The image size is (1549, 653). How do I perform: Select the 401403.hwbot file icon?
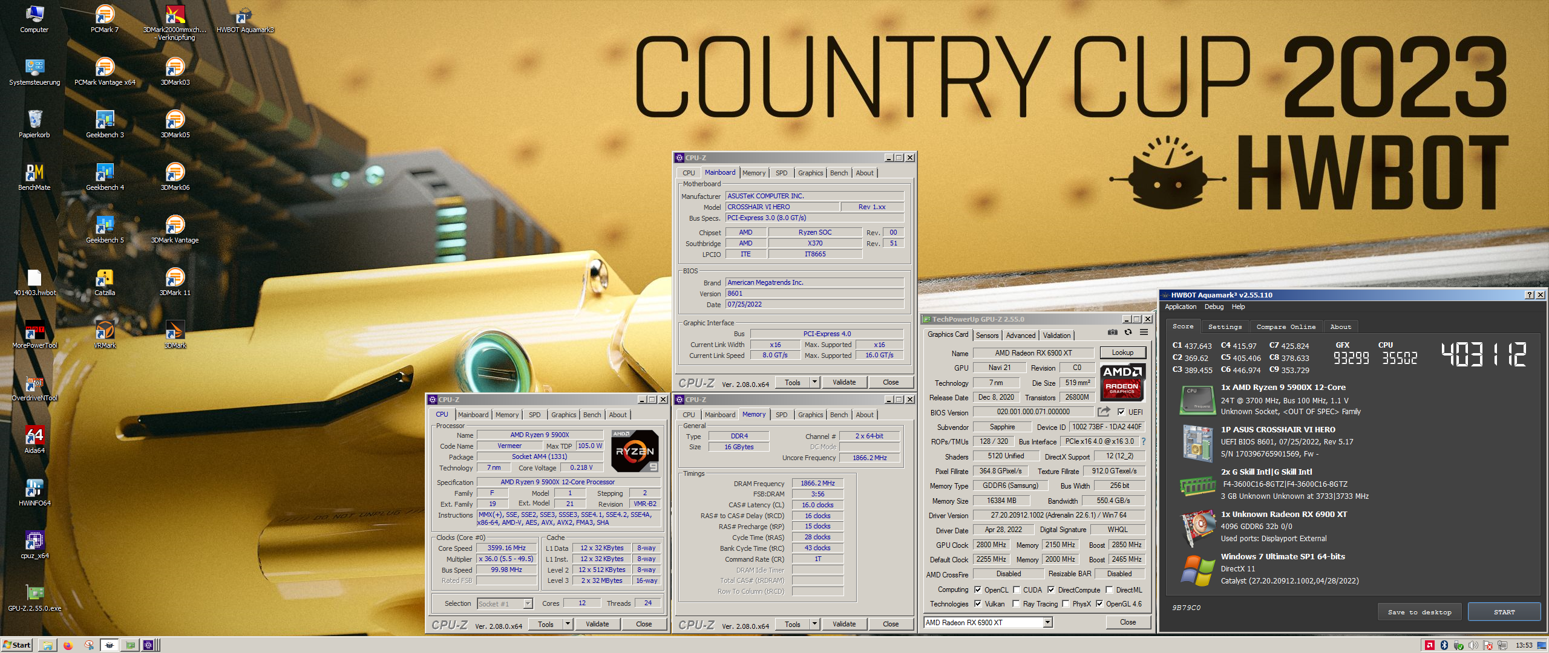(x=34, y=282)
